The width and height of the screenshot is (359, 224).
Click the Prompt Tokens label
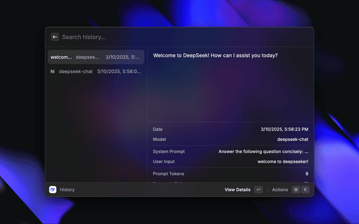pos(168,174)
